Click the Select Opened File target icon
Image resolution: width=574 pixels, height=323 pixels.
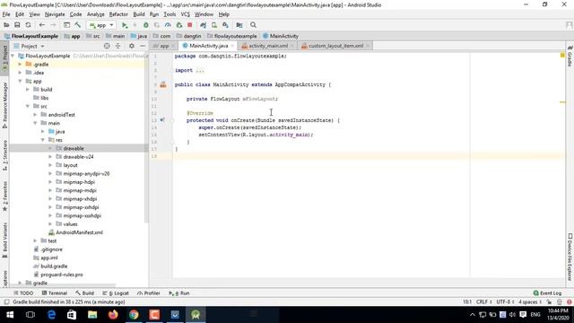[x=107, y=46]
